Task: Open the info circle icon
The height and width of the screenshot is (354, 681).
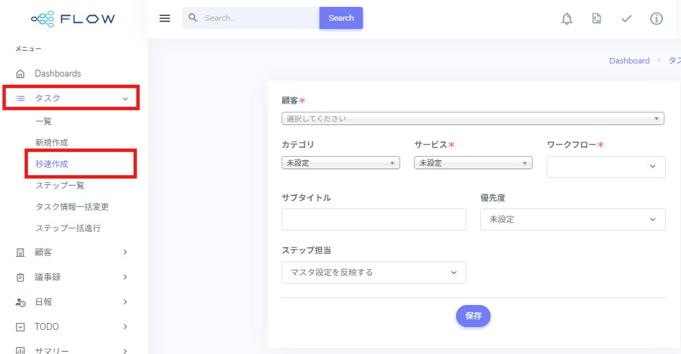Action: coord(656,19)
